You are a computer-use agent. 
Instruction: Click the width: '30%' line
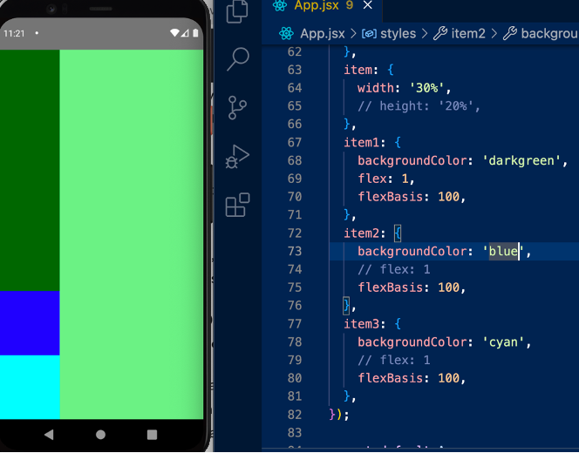click(x=404, y=88)
